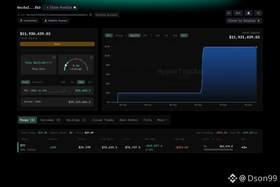
Task: Copy the wallet address with copy icon
Action: (91, 15)
